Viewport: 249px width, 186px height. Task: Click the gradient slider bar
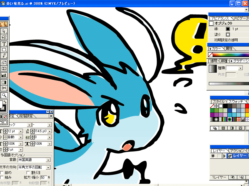229,84
